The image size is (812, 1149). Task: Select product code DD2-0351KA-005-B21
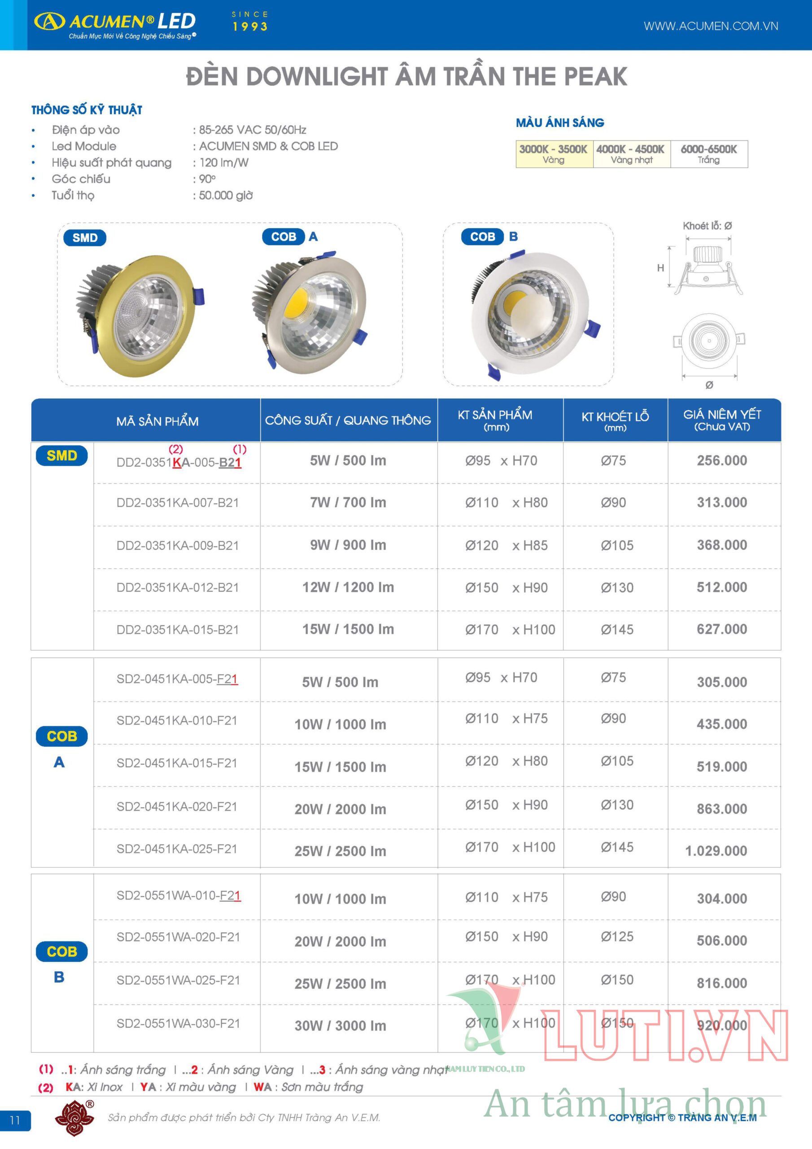coord(179,462)
